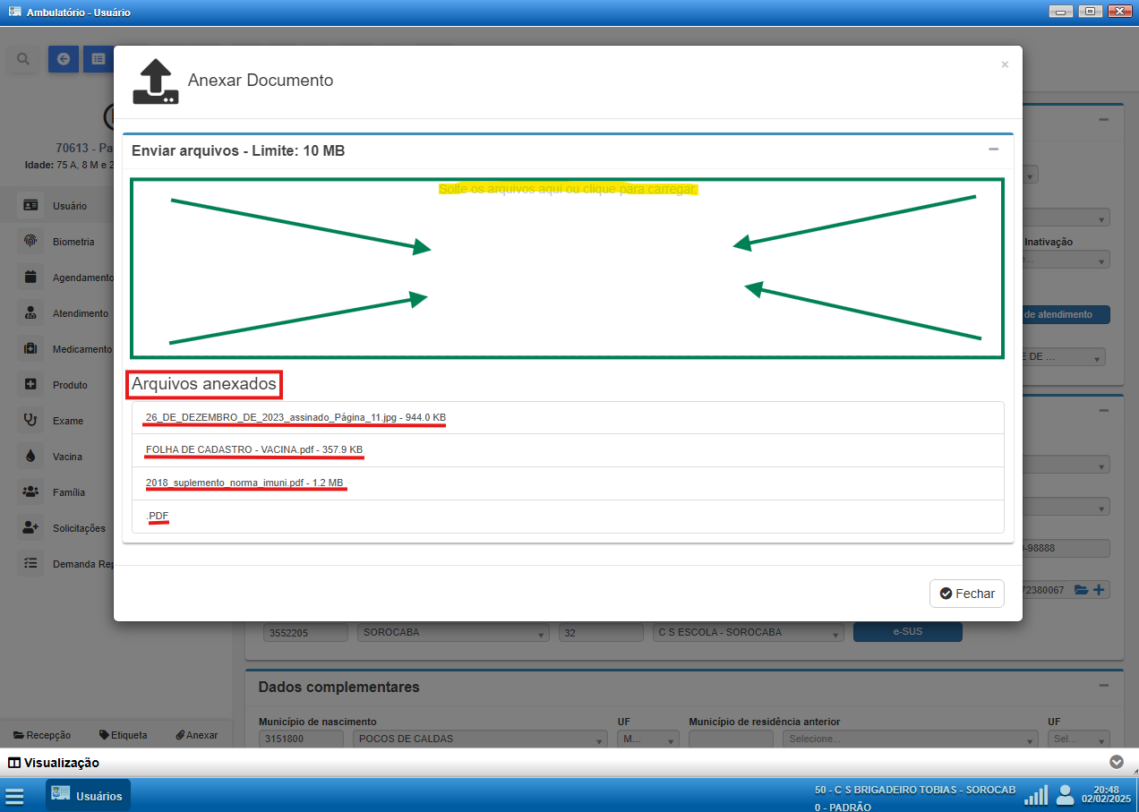The height and width of the screenshot is (812, 1139).
Task: Expand the Visualização panel chevron
Action: pyautogui.click(x=1116, y=762)
